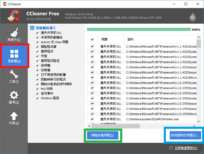The image size is (204, 154).
Task: Click the scan progress bar at 100%
Action: 139,29
